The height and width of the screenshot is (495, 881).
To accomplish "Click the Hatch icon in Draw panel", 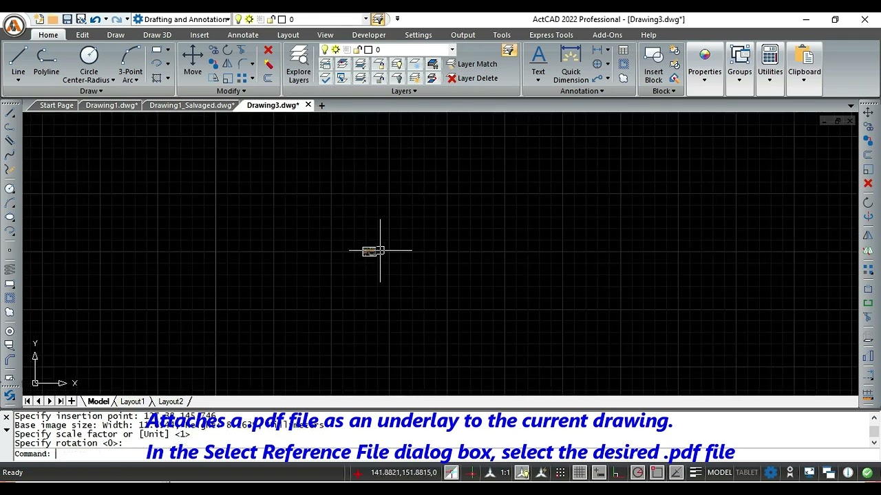I will tap(156, 78).
